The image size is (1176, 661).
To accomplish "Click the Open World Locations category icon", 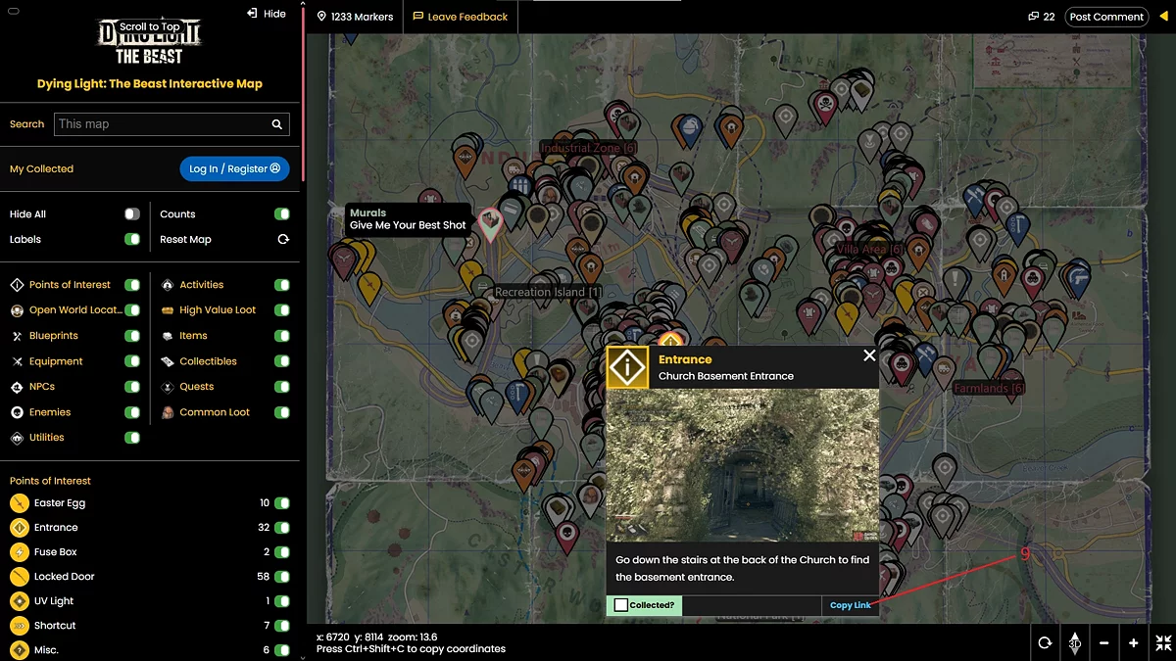I will coord(17,310).
